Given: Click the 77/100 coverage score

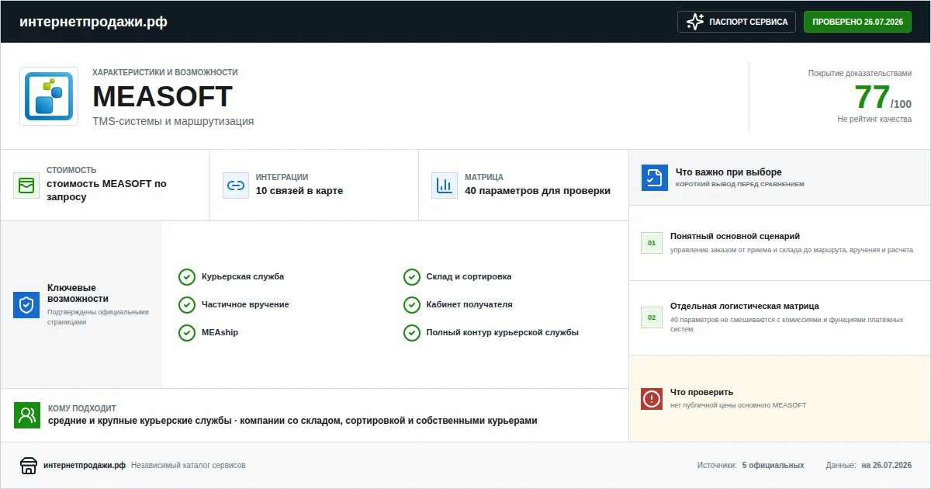Looking at the screenshot, I should pos(883,98).
